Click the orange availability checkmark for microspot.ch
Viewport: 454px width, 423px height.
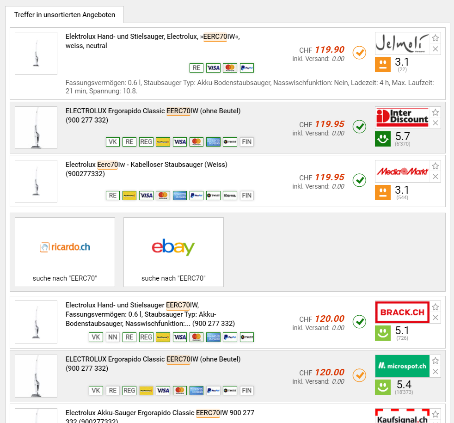point(359,374)
